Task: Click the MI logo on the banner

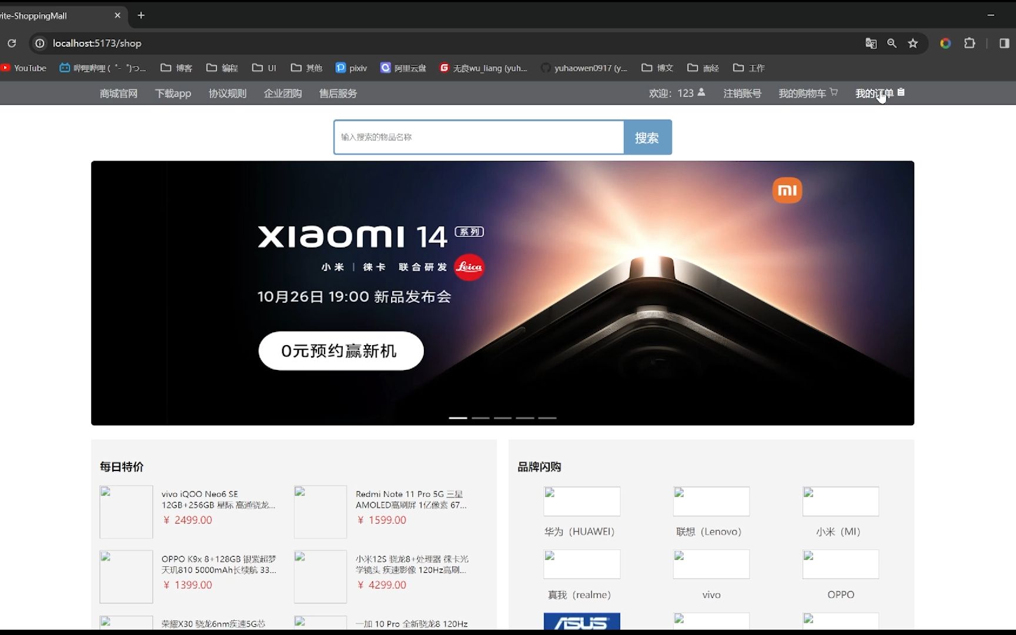Action: click(x=787, y=190)
